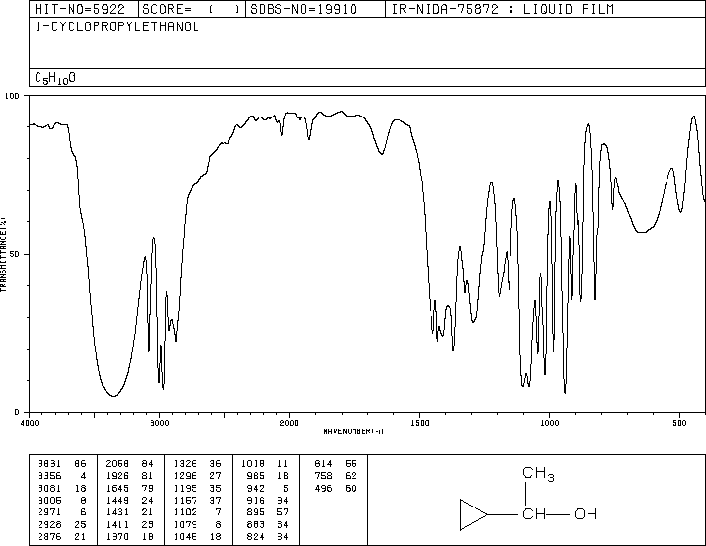
Task: Select peak table entry 814
Action: click(336, 464)
